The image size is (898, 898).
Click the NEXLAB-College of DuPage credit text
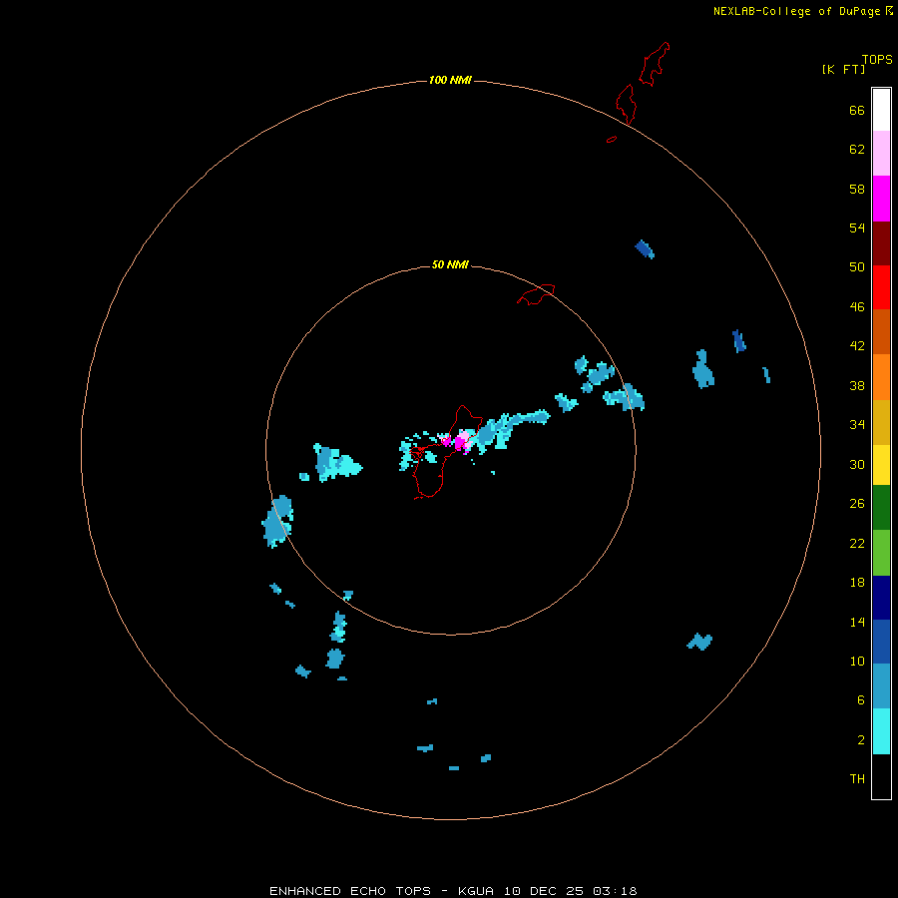[796, 11]
